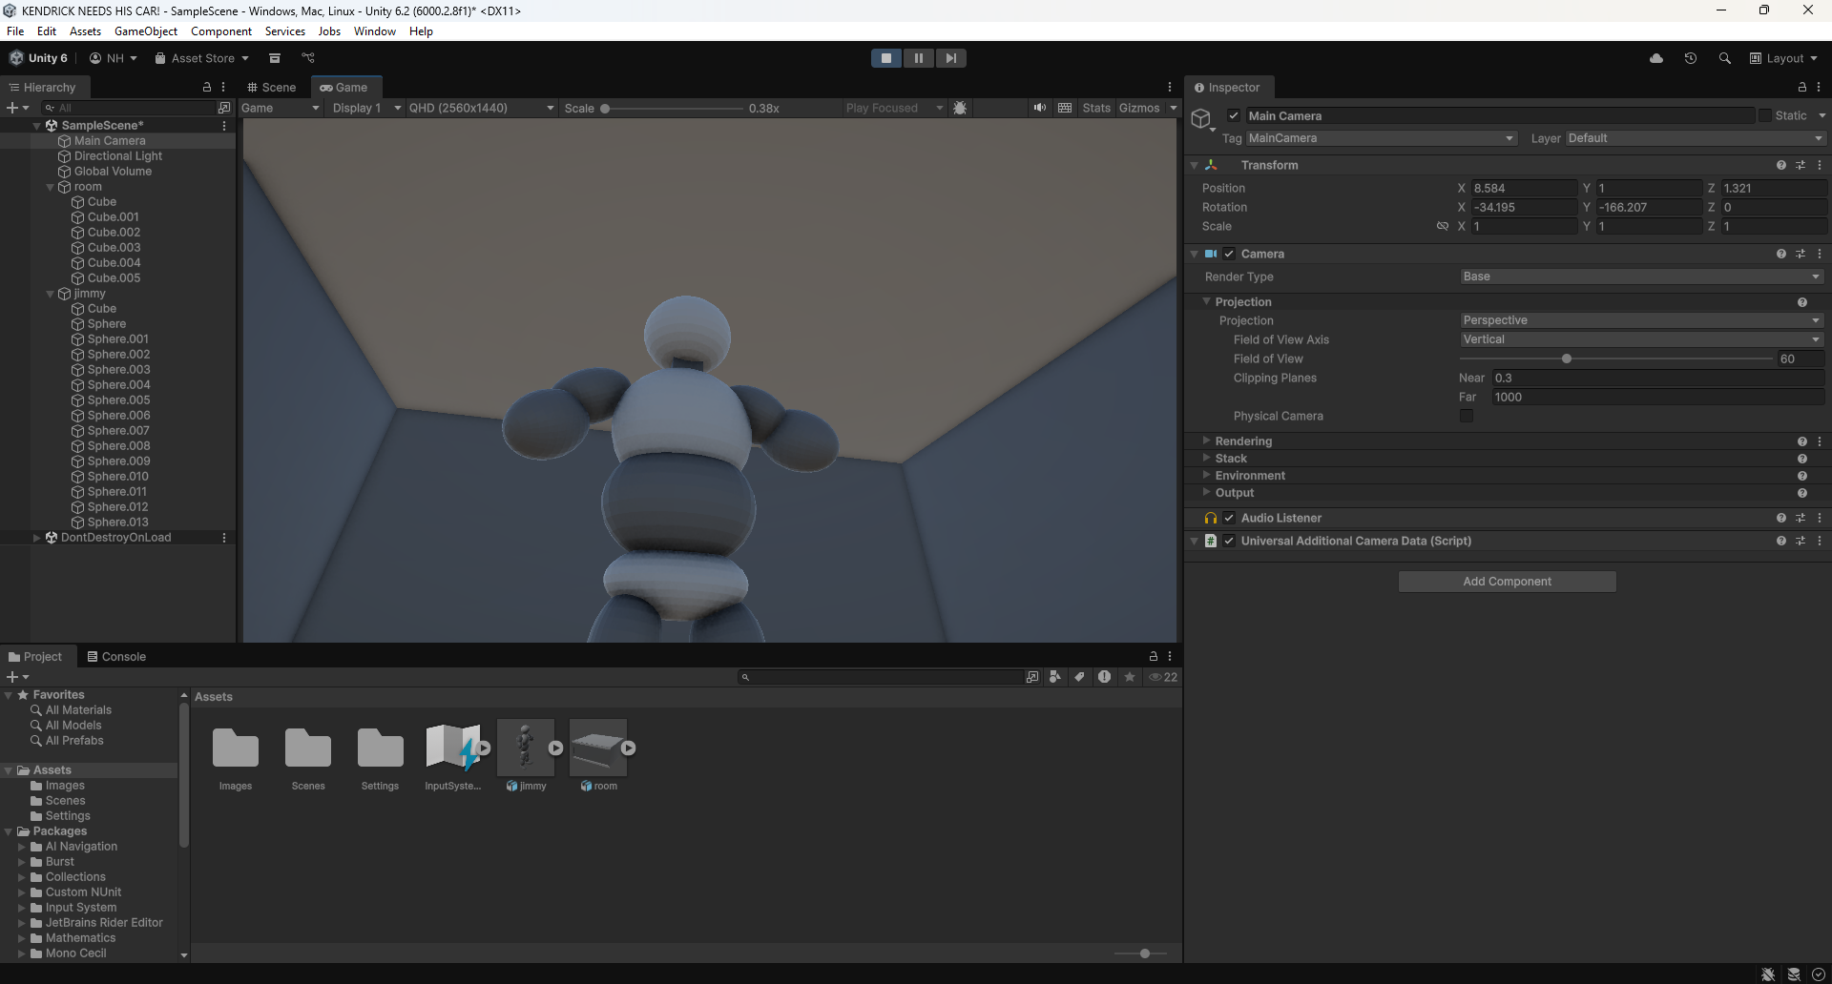This screenshot has width=1832, height=984.
Task: Open the Render Type dropdown
Action: point(1641,277)
